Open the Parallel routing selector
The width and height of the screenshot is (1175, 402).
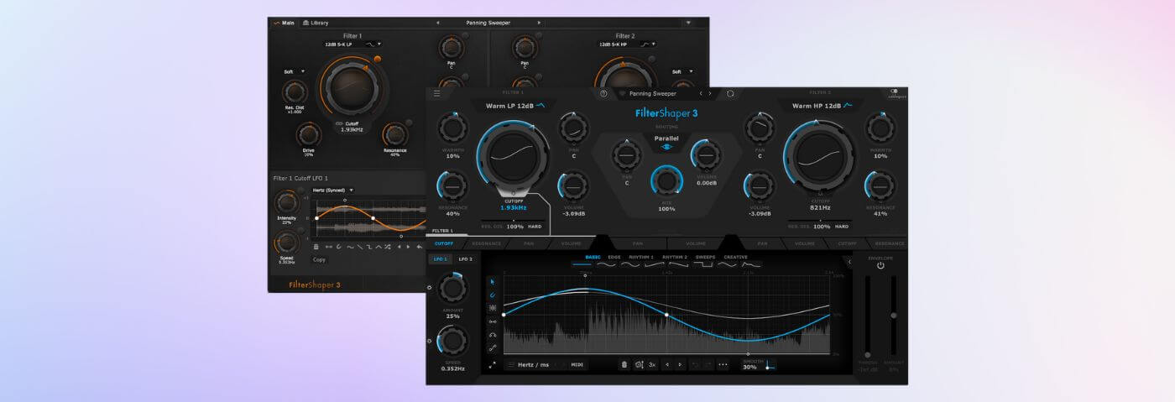tap(666, 138)
